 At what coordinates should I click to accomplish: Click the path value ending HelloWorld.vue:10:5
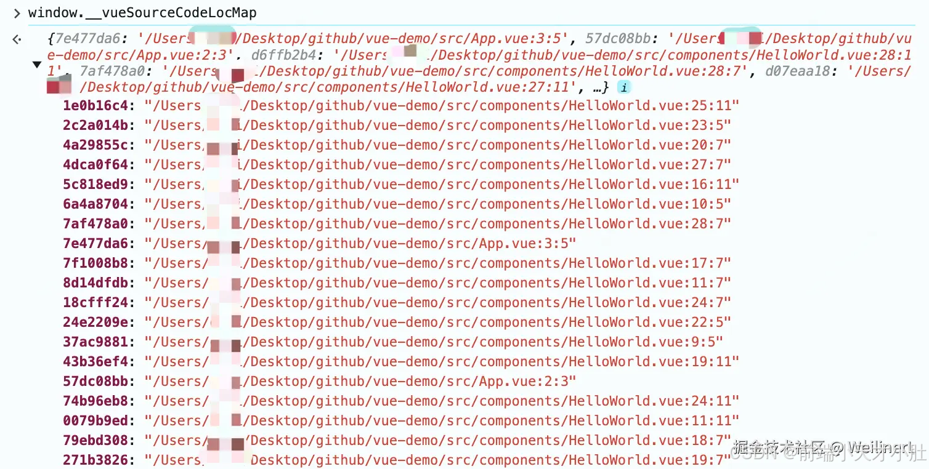[x=438, y=204]
